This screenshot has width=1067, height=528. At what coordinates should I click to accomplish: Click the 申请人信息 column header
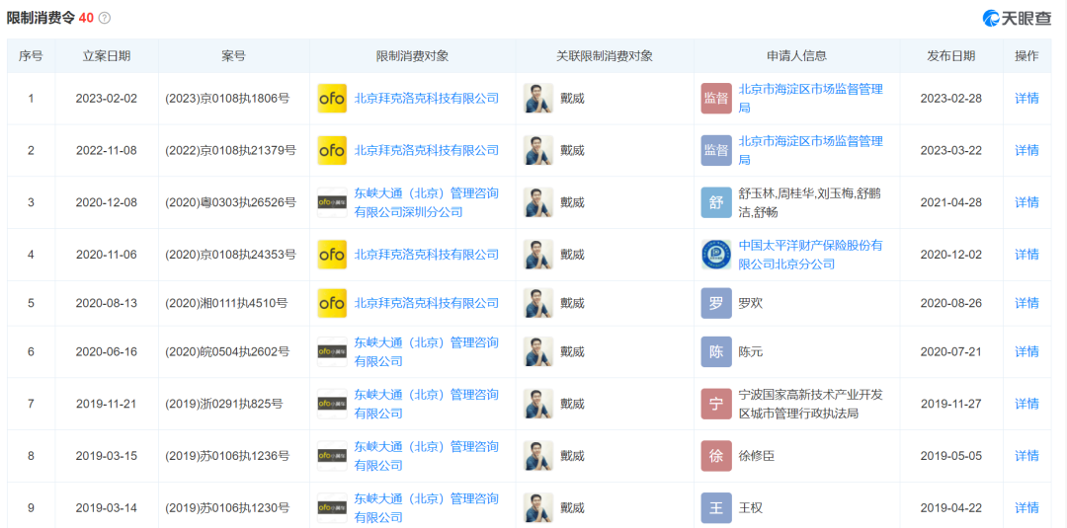(x=797, y=56)
